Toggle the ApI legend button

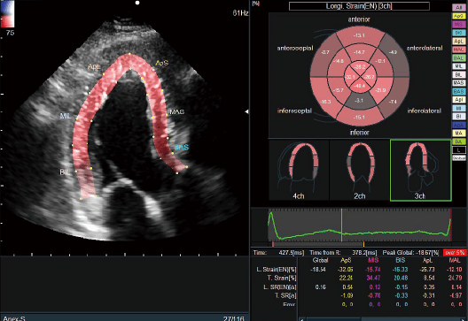(x=459, y=99)
